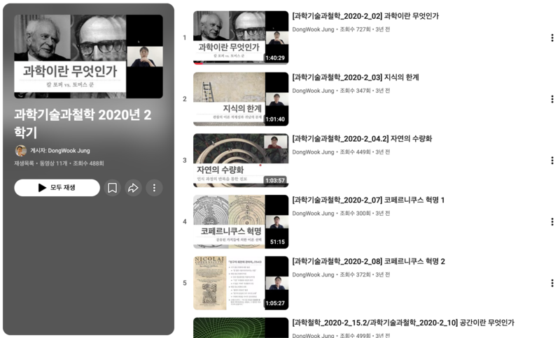
Task: Open more options for 코페르니쿠스 혁명 2 video
Action: pos(552,283)
